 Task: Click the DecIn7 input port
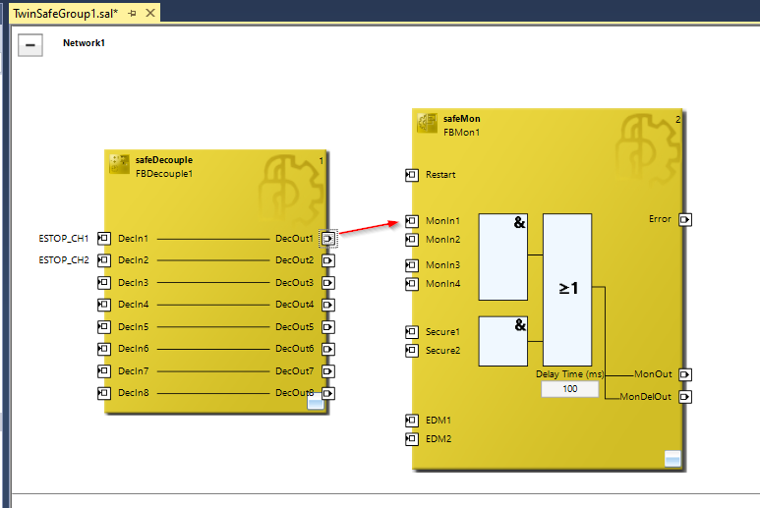pyautogui.click(x=104, y=371)
